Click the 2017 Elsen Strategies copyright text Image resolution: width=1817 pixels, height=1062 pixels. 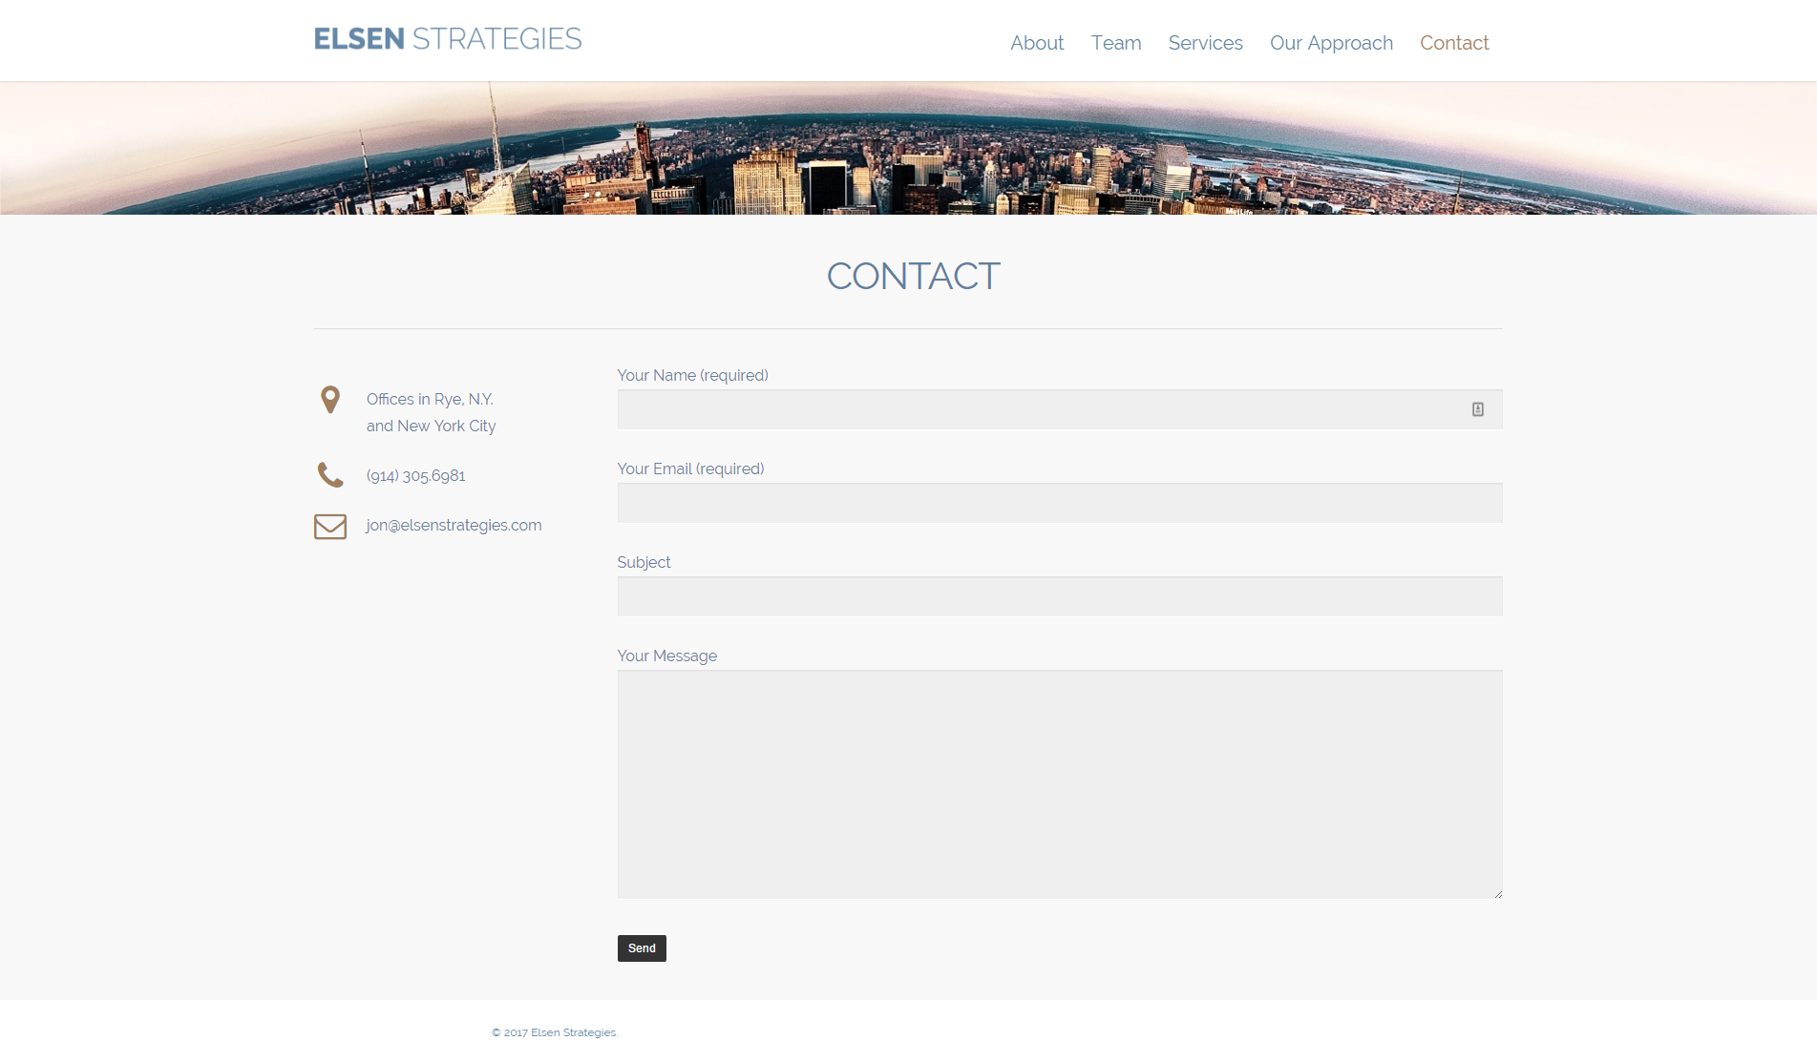(x=555, y=1032)
